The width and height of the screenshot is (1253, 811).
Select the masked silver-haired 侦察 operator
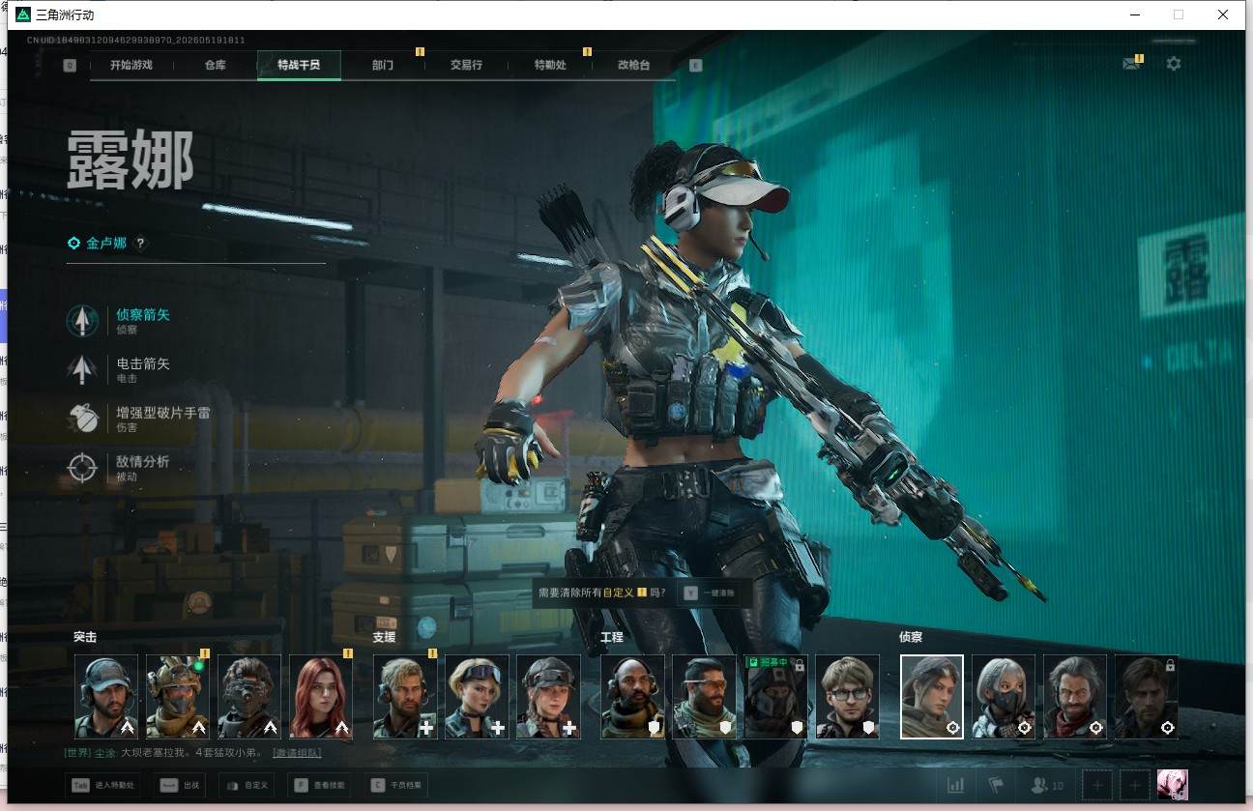click(1004, 697)
